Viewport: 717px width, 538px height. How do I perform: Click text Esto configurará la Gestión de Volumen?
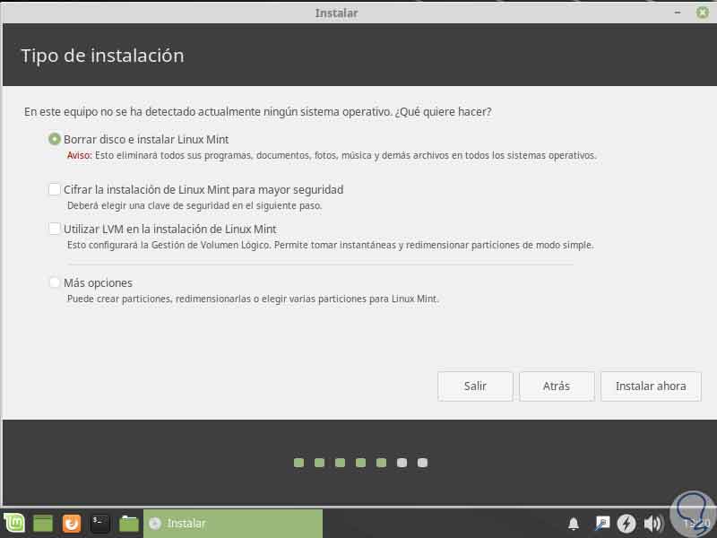330,245
